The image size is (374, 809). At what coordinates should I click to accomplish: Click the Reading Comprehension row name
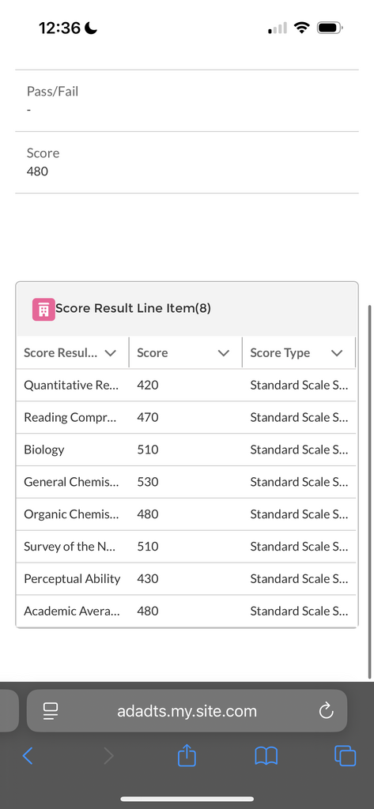point(70,417)
